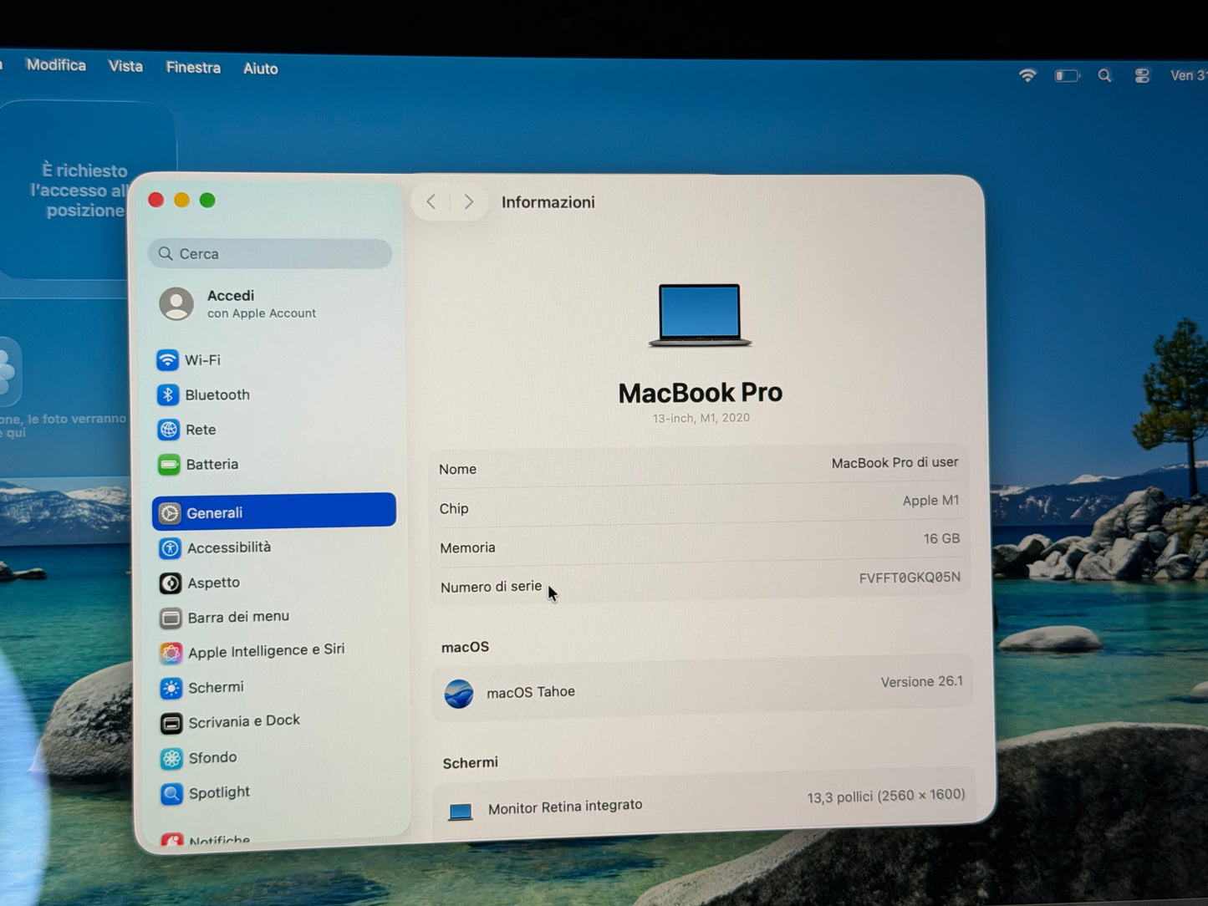Open the Aiuto menu
This screenshot has width=1208, height=906.
pos(260,69)
